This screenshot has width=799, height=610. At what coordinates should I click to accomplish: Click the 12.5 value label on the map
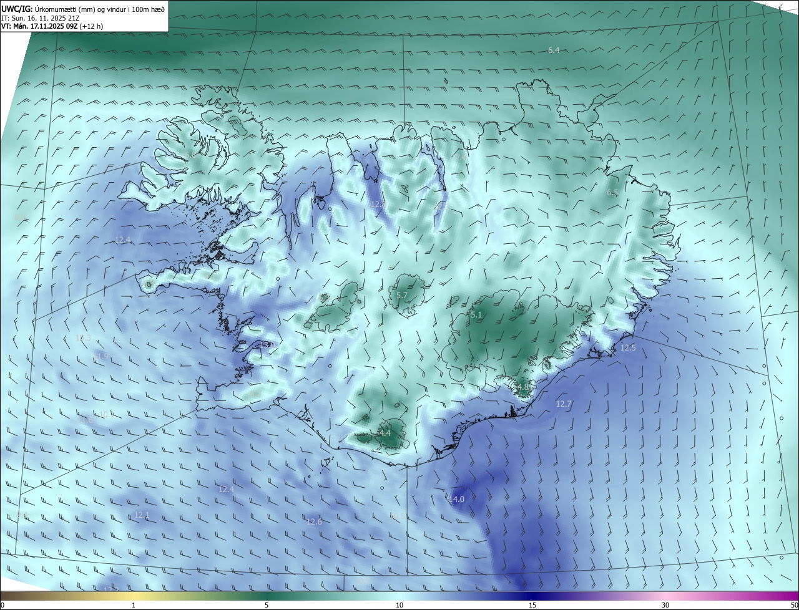point(627,347)
